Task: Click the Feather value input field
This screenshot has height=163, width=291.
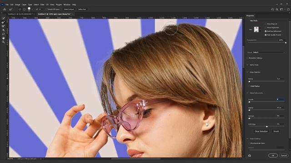Action: point(280,108)
